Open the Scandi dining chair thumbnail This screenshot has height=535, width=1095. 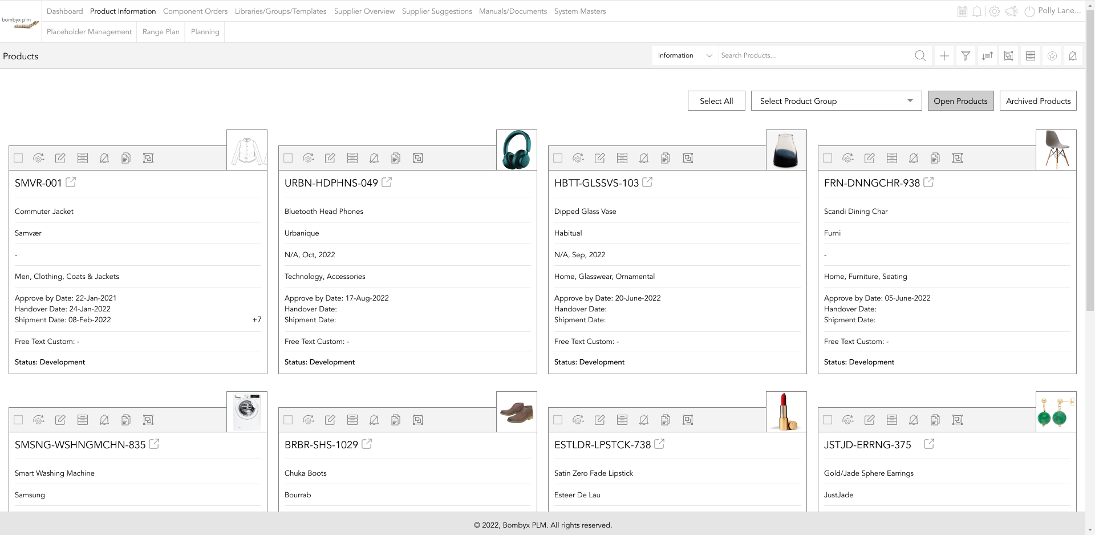tap(1056, 150)
